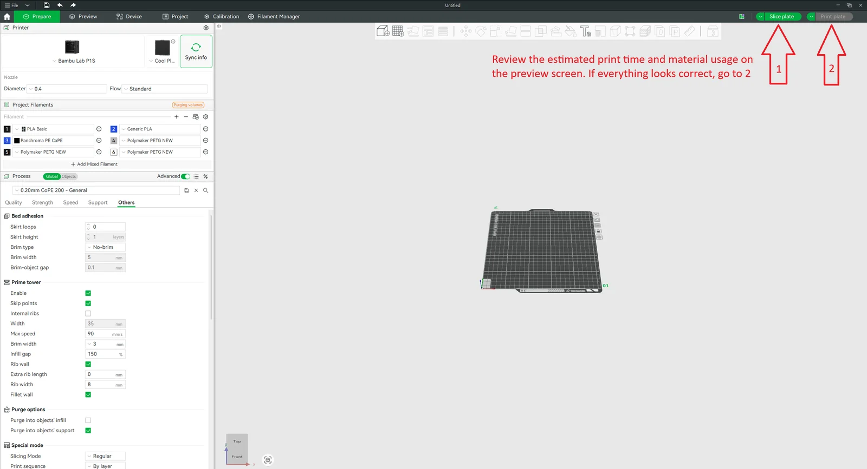Open the Slicing Mode dropdown

(105, 456)
